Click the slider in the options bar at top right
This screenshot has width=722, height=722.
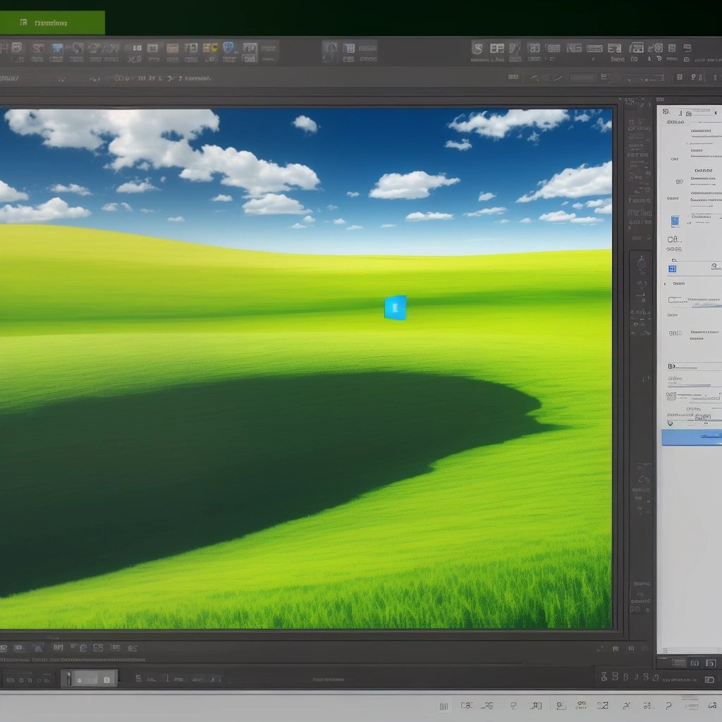click(644, 79)
